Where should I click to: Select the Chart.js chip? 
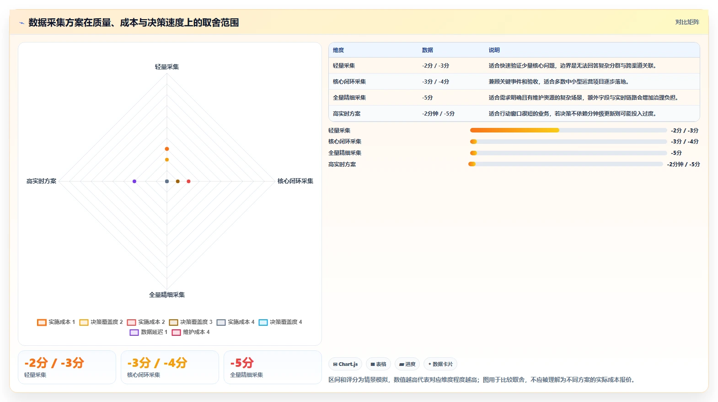click(x=345, y=364)
